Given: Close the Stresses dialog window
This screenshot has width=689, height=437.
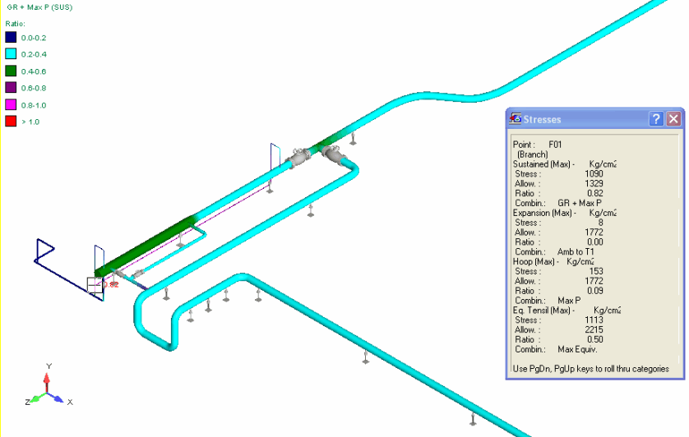Looking at the screenshot, I should point(673,119).
